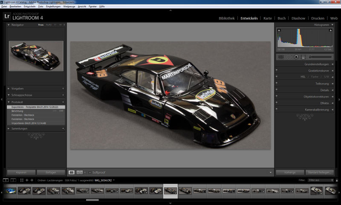Select main window display button 1
The height and width of the screenshot is (205, 341).
point(6,180)
